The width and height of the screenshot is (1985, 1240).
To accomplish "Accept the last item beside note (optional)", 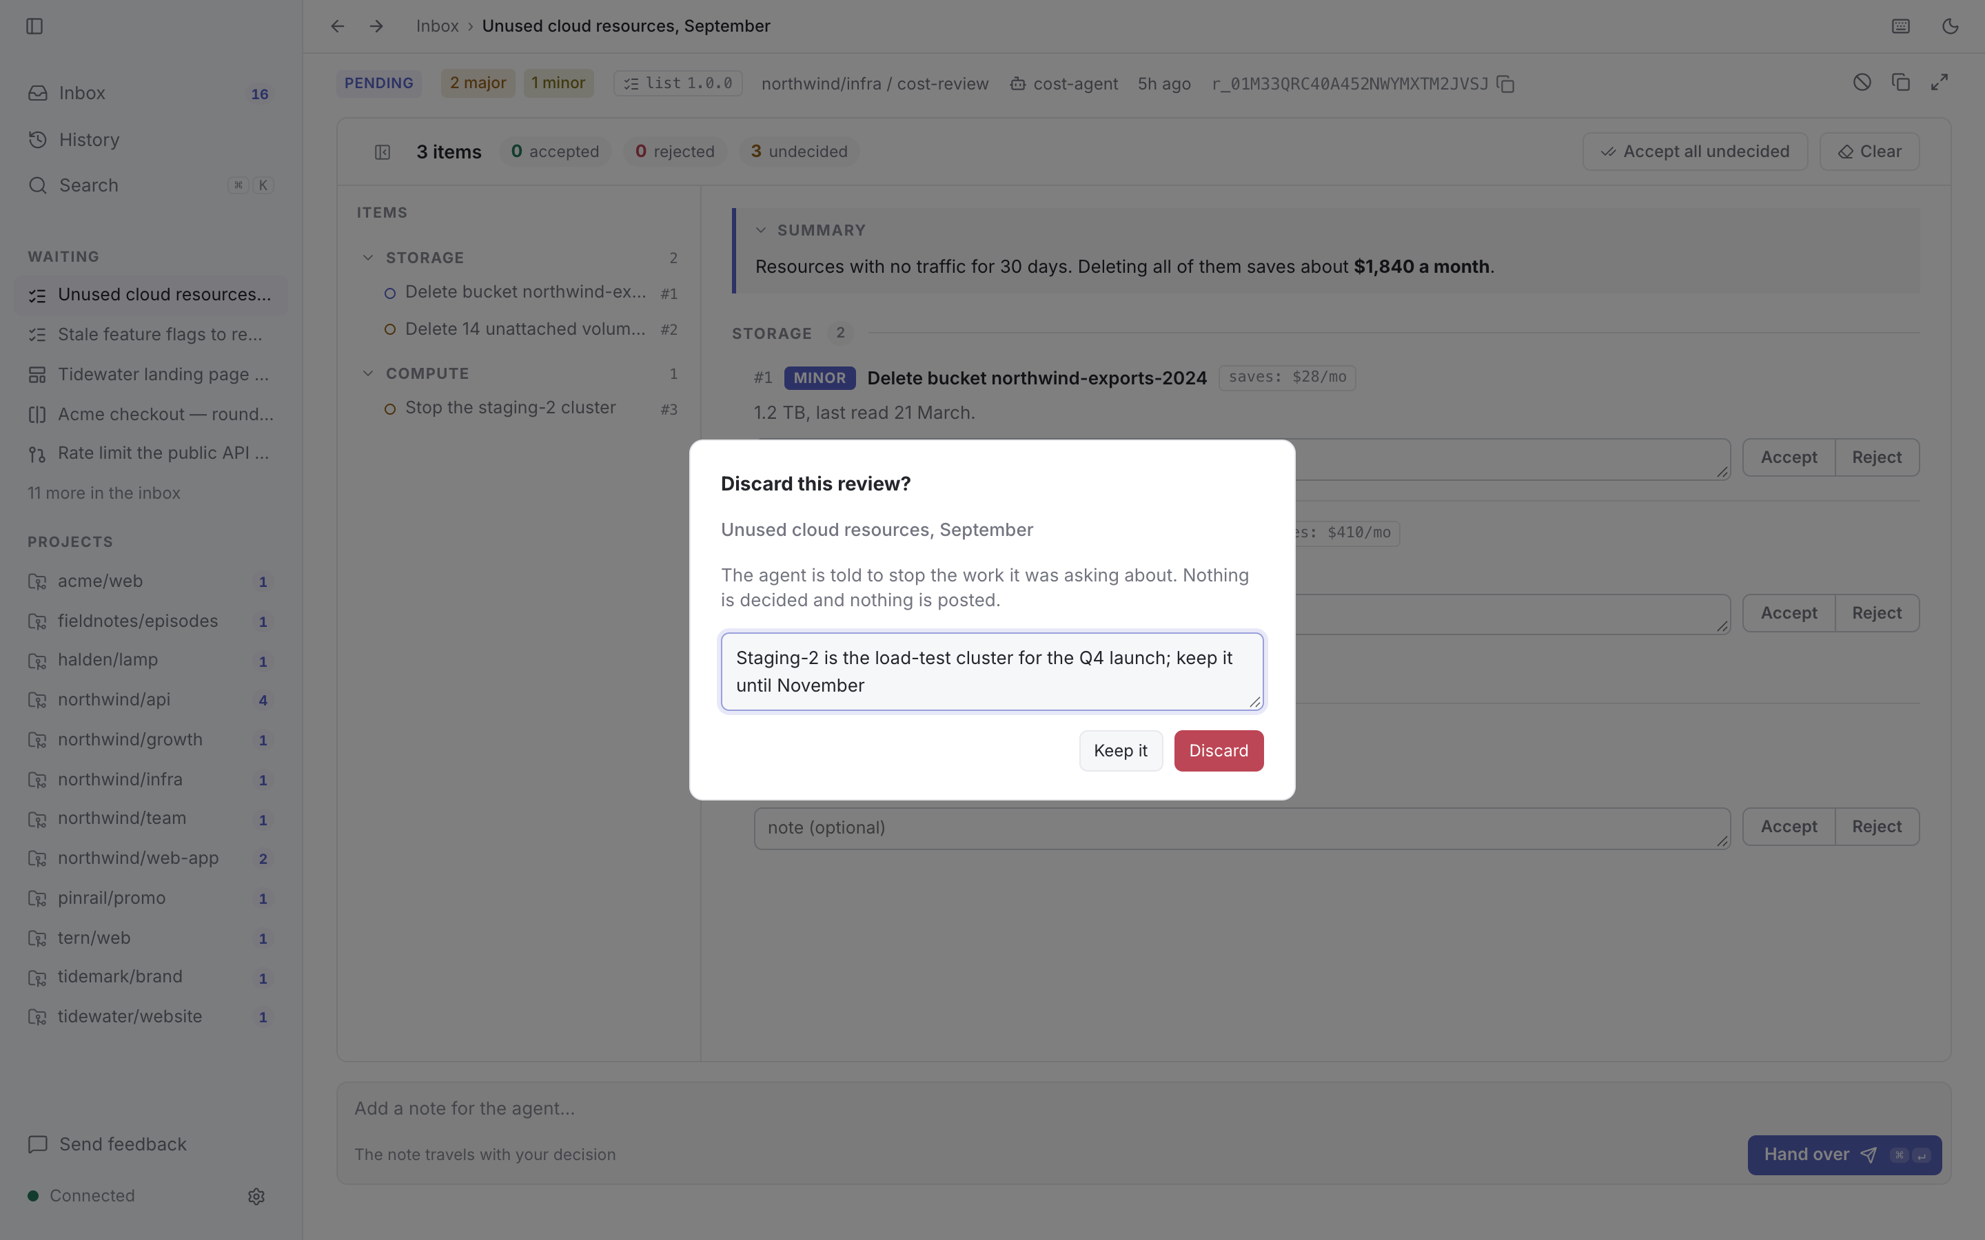I will click(1788, 827).
